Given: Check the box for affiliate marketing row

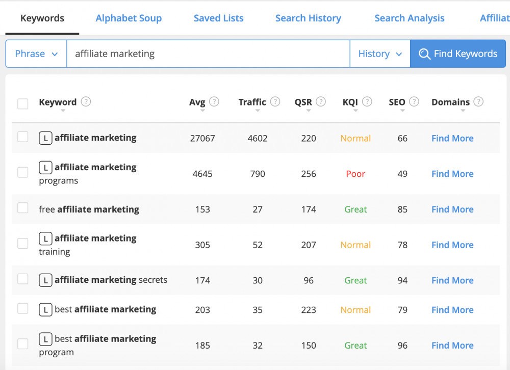Looking at the screenshot, I should [23, 137].
